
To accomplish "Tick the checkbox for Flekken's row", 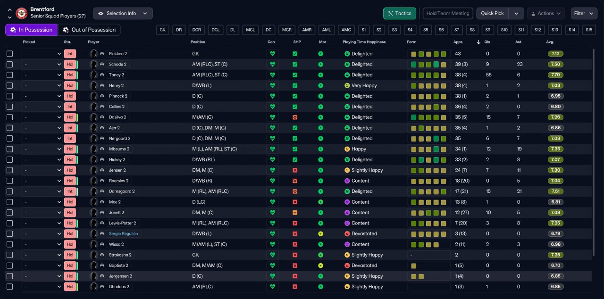I will pyautogui.click(x=10, y=54).
